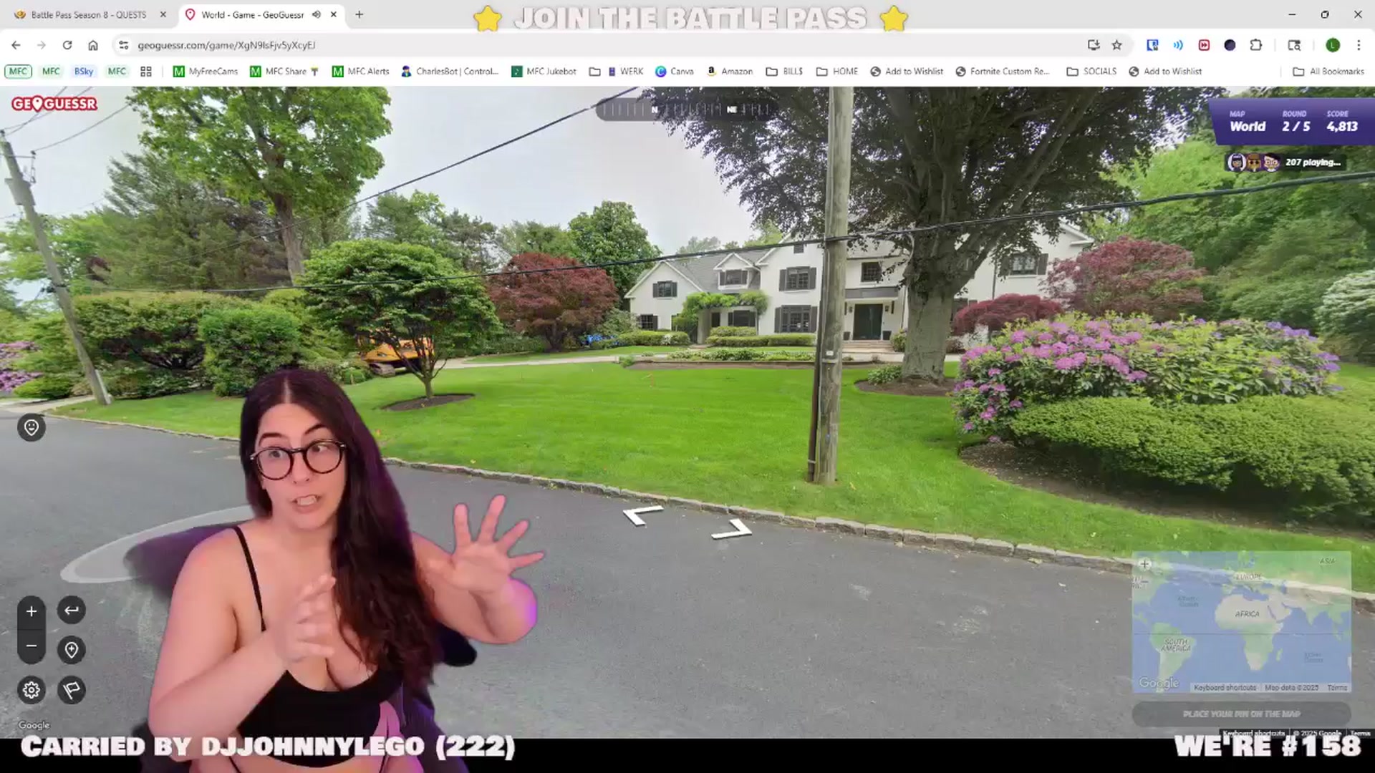Image resolution: width=1375 pixels, height=773 pixels.
Task: Return to start checkpoint pin button
Action: click(72, 650)
